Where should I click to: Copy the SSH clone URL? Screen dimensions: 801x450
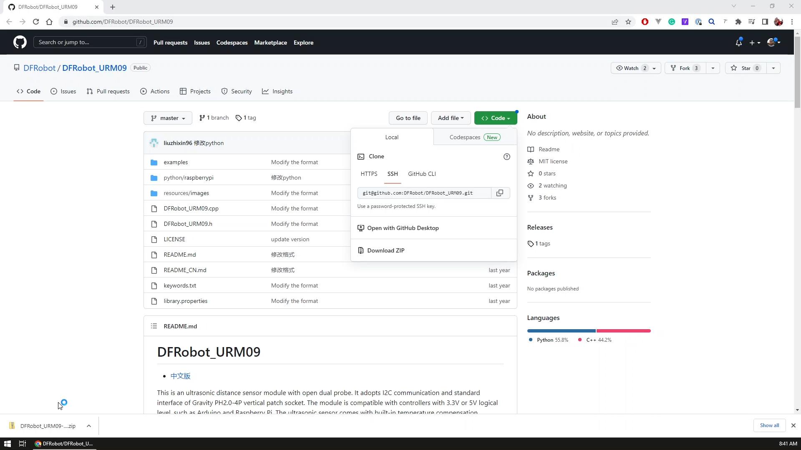click(500, 193)
